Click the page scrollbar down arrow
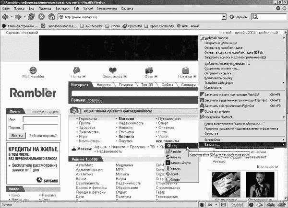This screenshot has width=288, height=208. (286, 198)
